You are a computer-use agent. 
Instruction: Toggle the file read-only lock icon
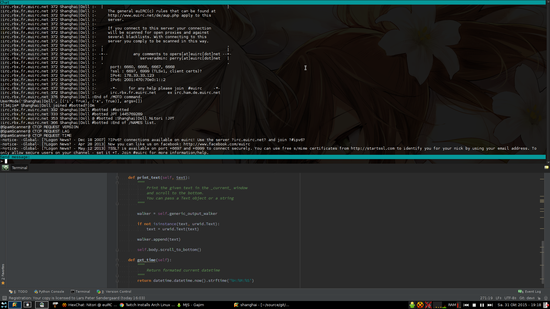pyautogui.click(x=539, y=298)
